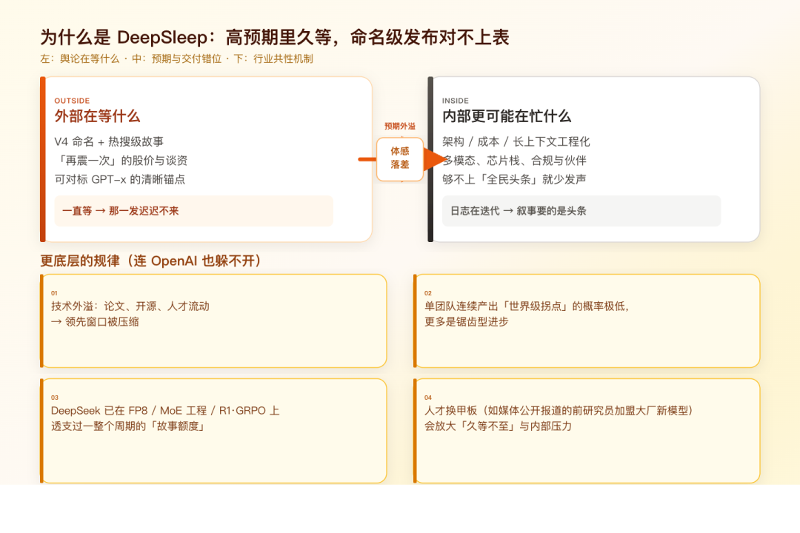Click the 预期外溢 label above the center box
Viewport: 800px width, 533px height.
tap(400, 127)
